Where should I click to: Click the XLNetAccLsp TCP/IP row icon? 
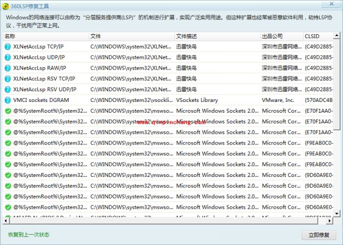pyautogui.click(x=7, y=47)
